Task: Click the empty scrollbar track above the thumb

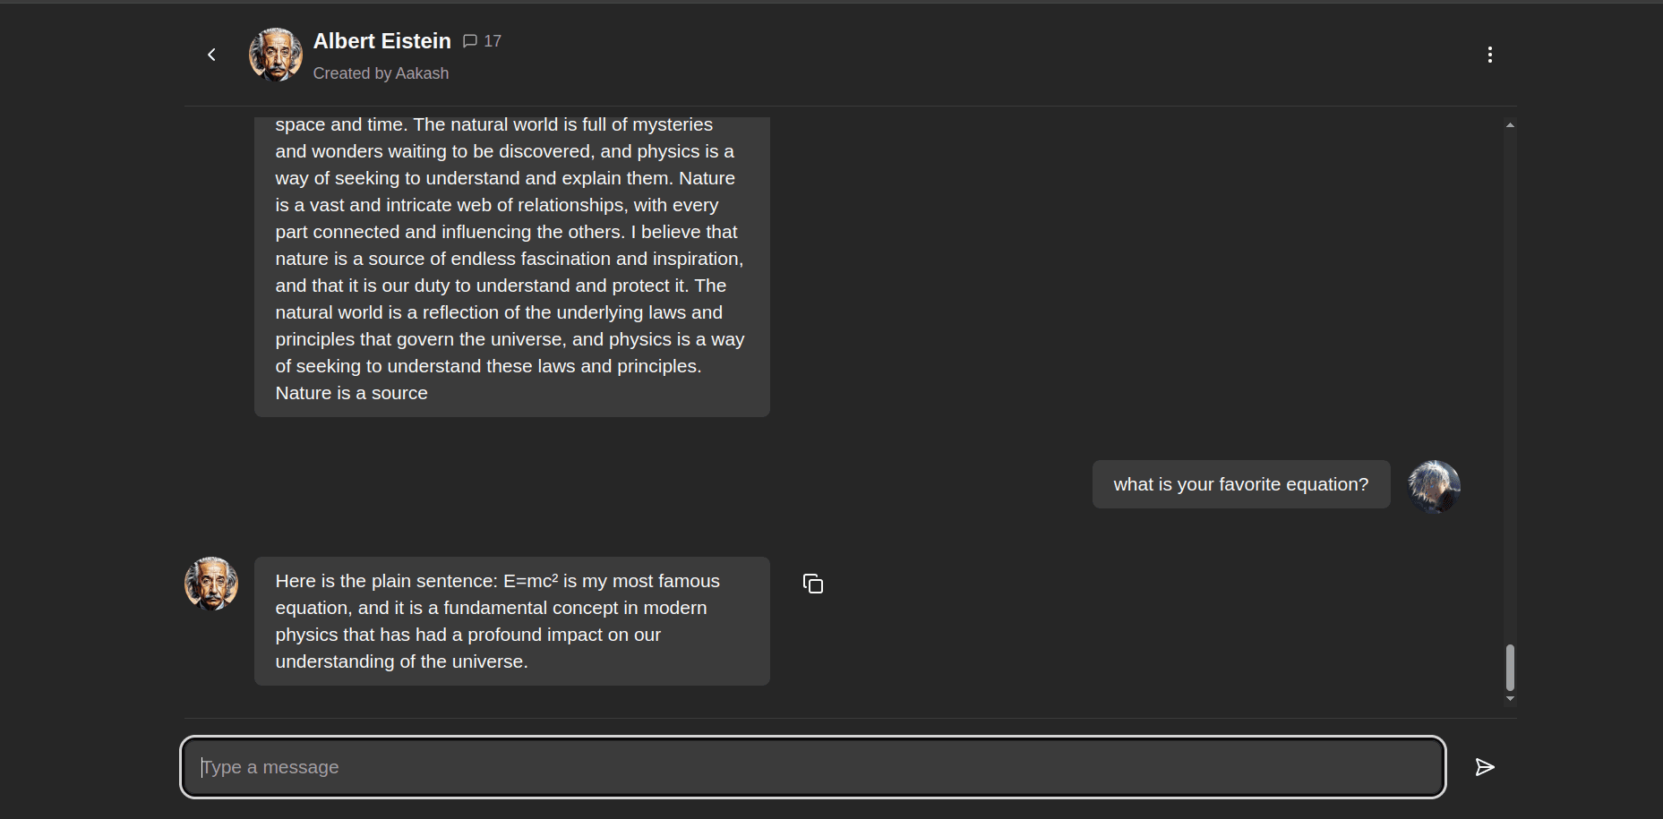Action: [x=1510, y=385]
